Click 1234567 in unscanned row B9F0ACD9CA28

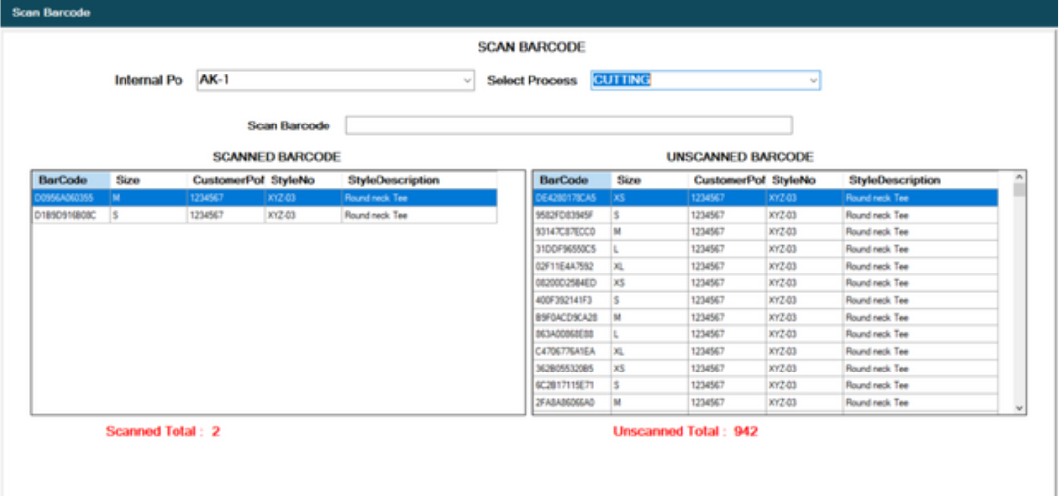click(728, 318)
